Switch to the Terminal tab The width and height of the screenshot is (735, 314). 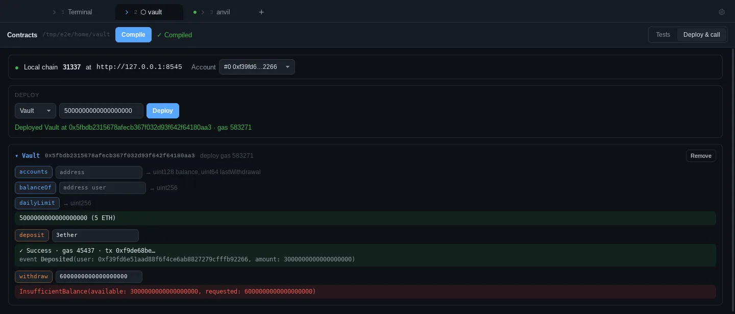click(80, 12)
